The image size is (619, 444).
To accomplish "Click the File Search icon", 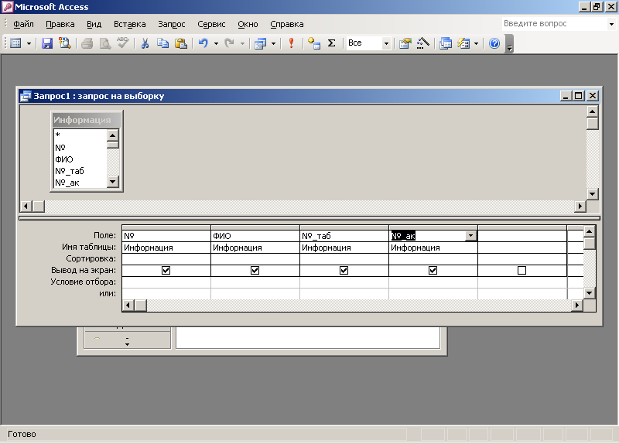I will click(x=65, y=43).
